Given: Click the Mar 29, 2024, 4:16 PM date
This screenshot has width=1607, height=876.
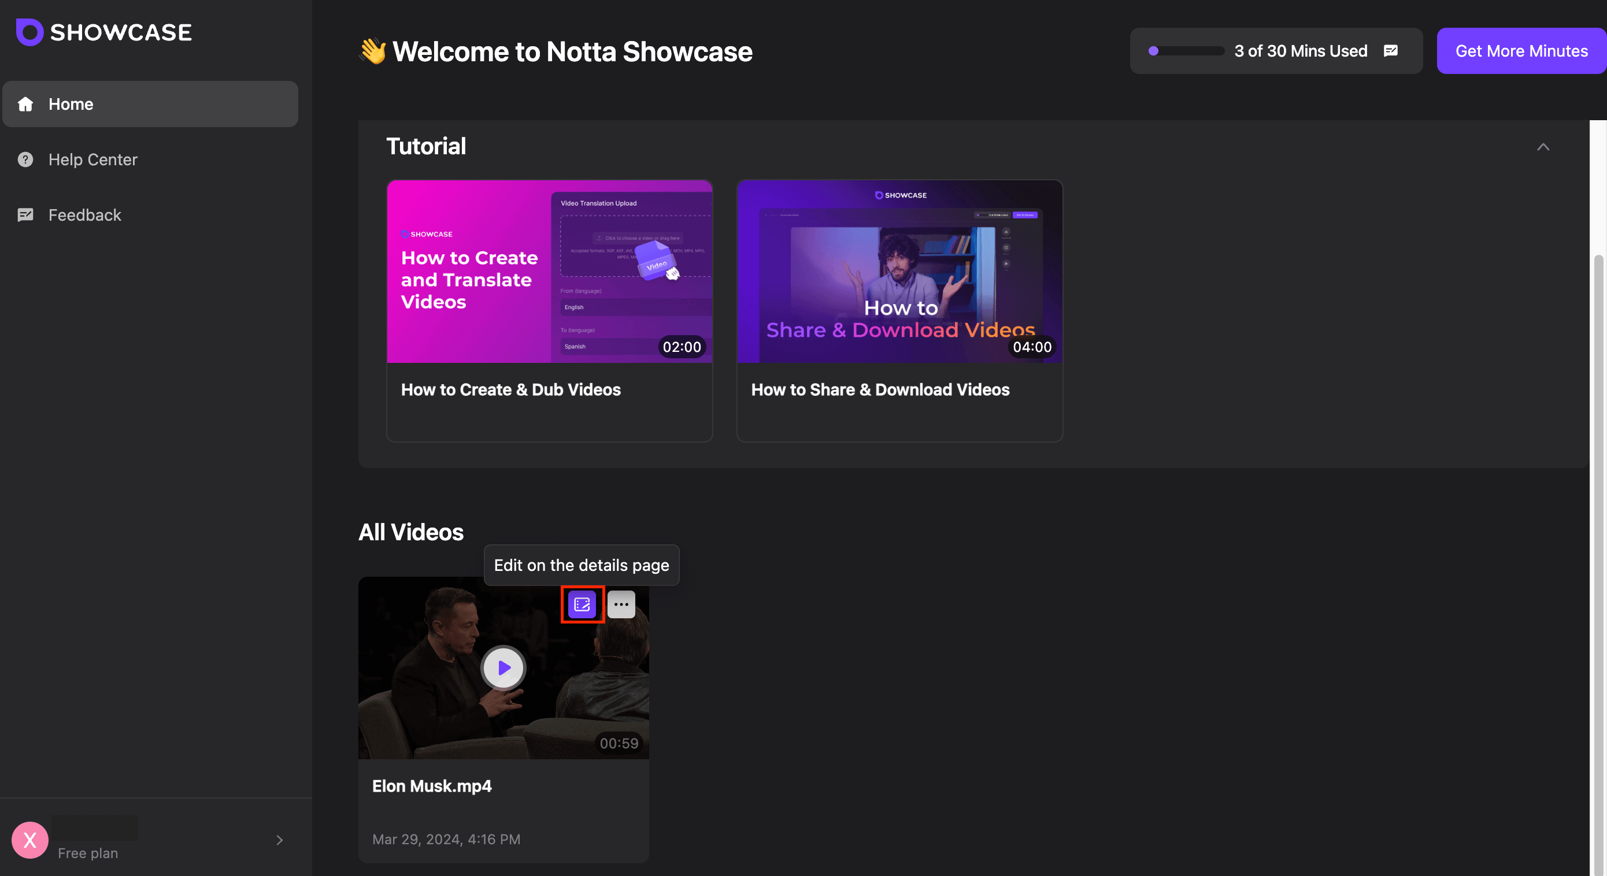Looking at the screenshot, I should coord(446,839).
